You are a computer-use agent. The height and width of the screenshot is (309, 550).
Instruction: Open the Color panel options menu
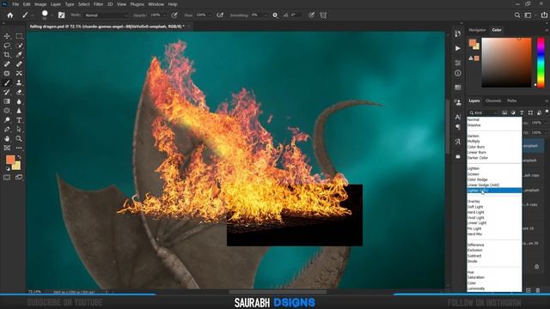point(547,30)
